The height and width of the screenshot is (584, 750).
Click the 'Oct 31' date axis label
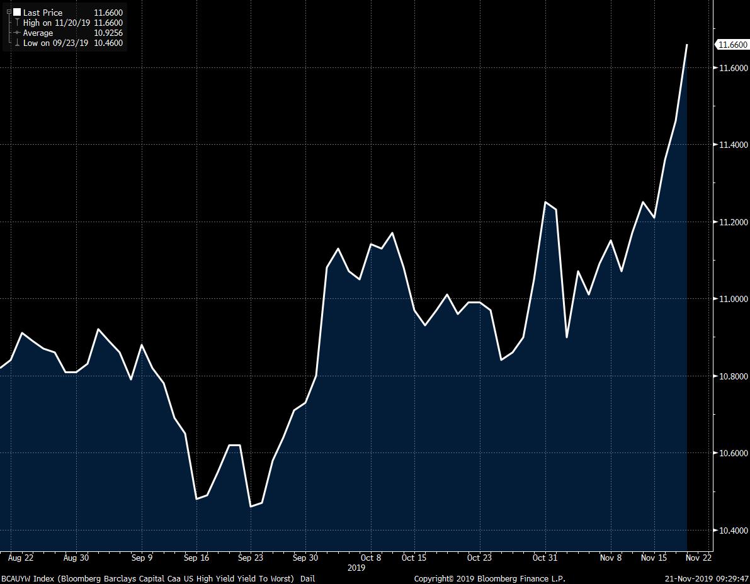click(545, 558)
